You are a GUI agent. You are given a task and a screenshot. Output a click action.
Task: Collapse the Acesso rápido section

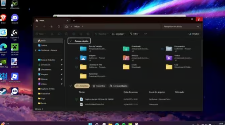point(71,41)
